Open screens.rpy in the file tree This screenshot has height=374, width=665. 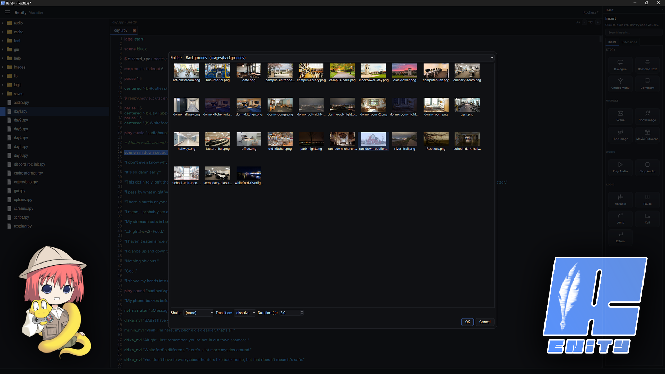coord(24,208)
